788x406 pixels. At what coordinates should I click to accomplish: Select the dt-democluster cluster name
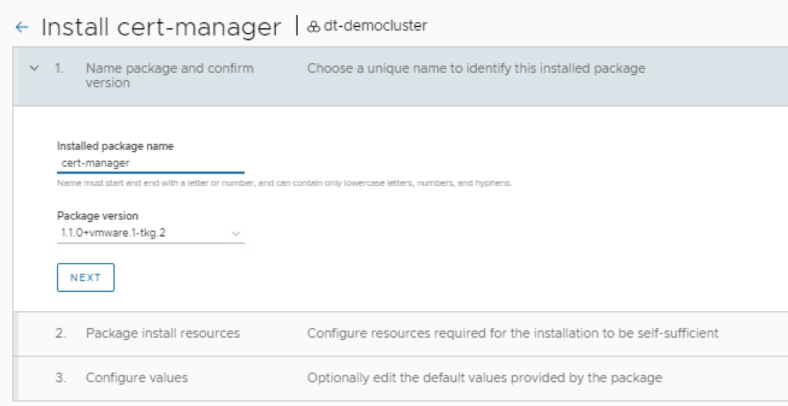(x=375, y=26)
